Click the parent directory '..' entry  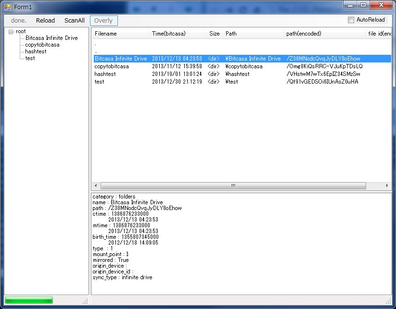96,51
